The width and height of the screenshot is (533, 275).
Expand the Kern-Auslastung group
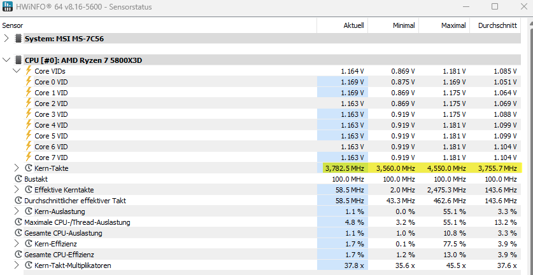pos(17,211)
